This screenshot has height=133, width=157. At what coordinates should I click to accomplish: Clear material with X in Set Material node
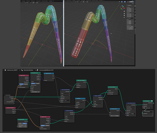pyautogui.click(x=151, y=108)
